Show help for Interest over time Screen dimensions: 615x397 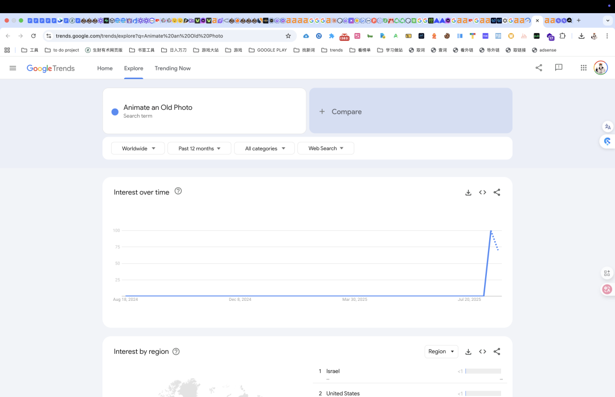coord(178,191)
